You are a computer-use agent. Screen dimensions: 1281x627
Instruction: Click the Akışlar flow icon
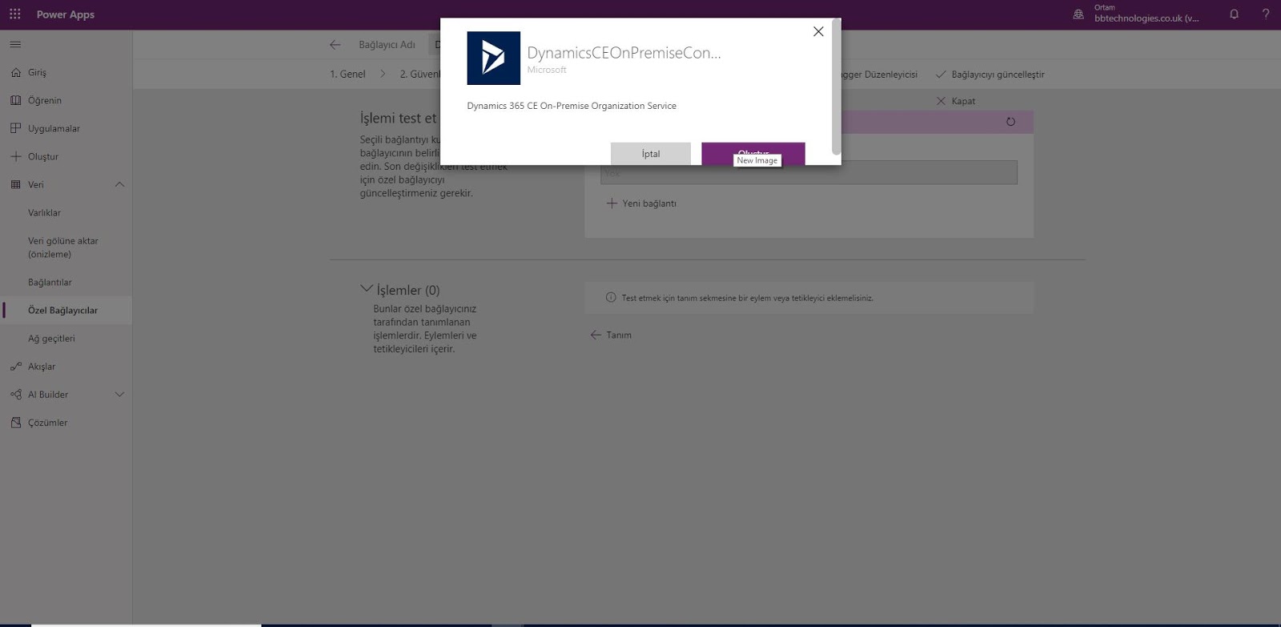(16, 366)
